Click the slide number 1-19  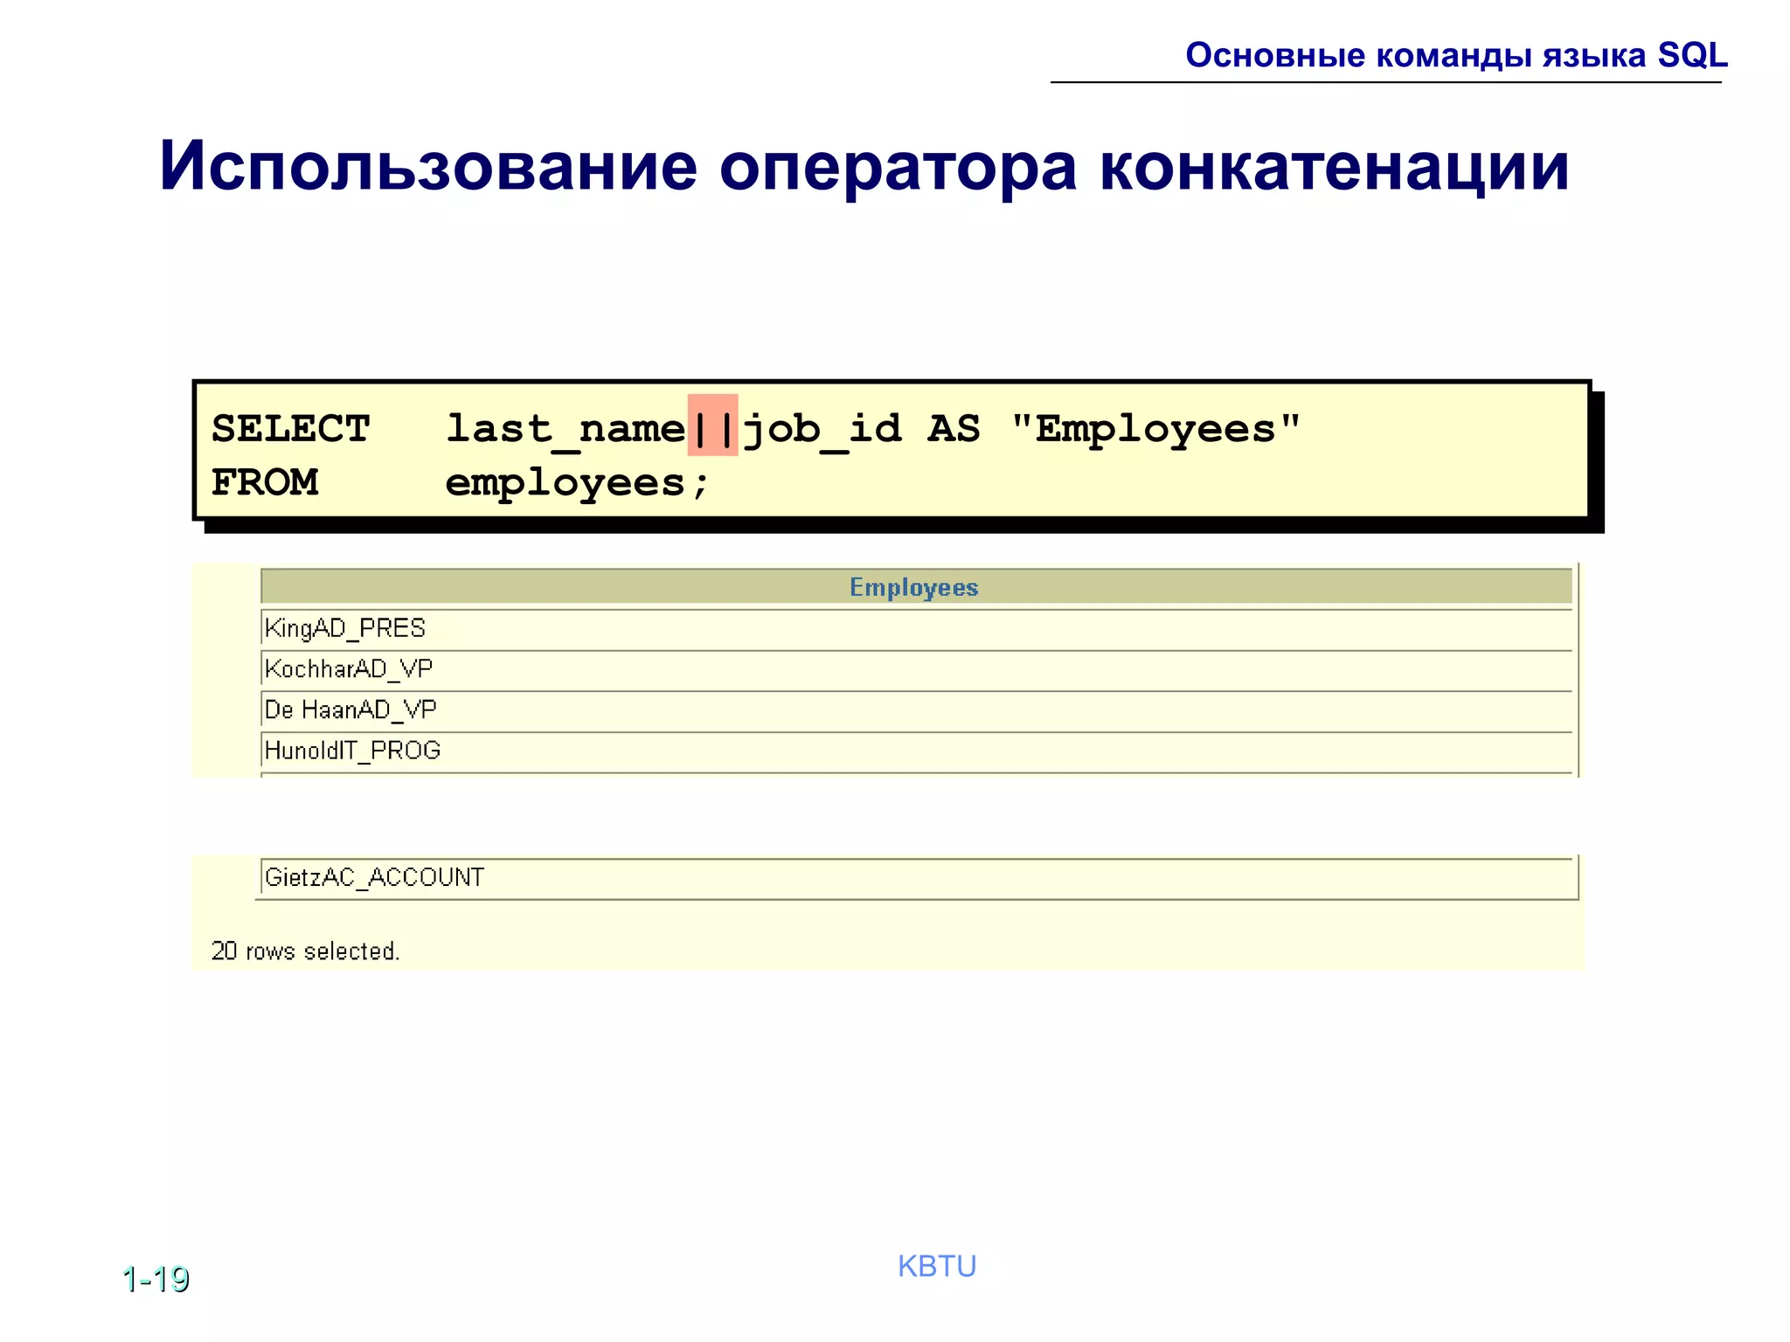[x=156, y=1279]
